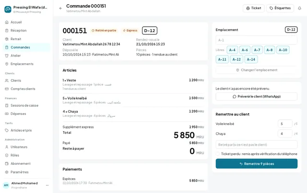Click the Remettre 9 pièces button
Image resolution: width=307 pixels, height=193 pixels.
pyautogui.click(x=257, y=164)
